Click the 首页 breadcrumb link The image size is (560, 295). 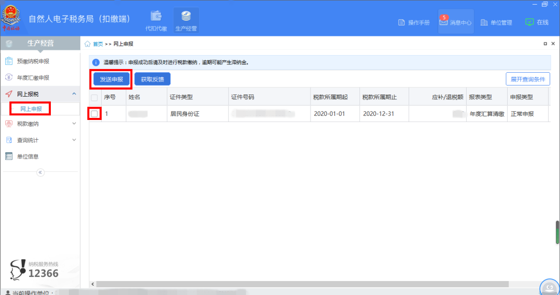point(98,44)
